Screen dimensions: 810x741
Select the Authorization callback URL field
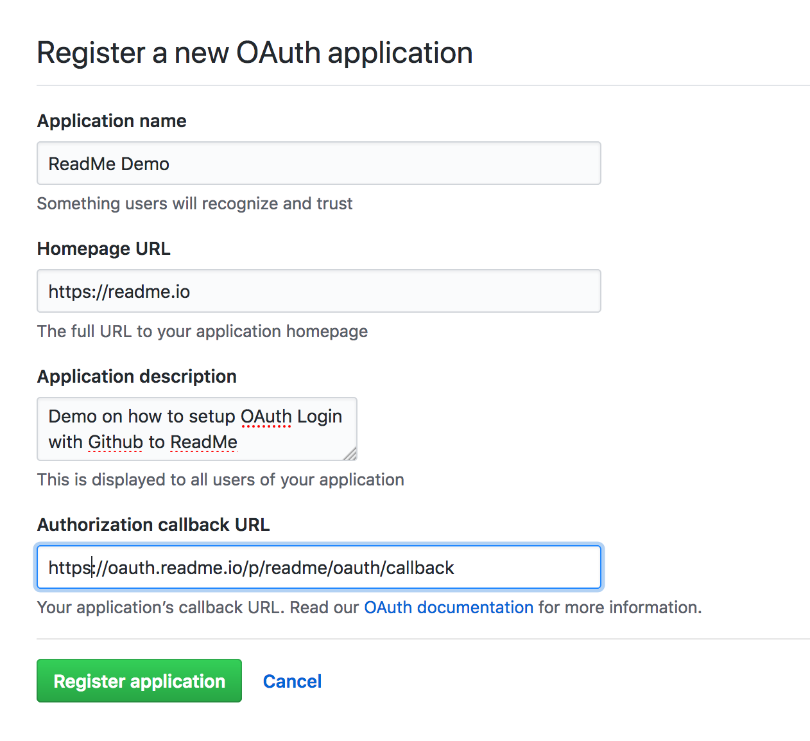[x=318, y=567]
